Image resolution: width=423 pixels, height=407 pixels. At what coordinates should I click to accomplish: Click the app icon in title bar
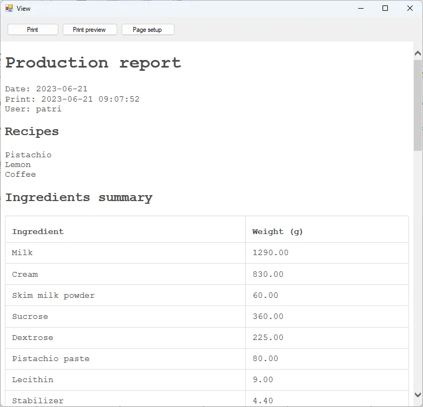(x=9, y=8)
